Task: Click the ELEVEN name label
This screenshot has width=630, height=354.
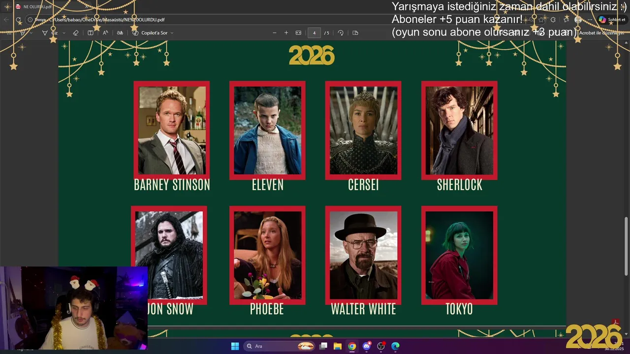Action: pos(268,185)
